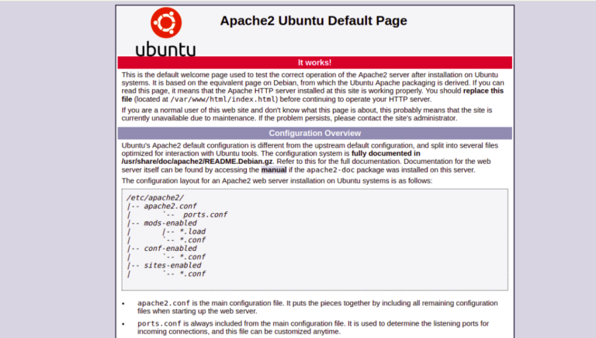Click the sentence 'The configuration layout for an Apache2'
596x338 pixels.
point(277,181)
